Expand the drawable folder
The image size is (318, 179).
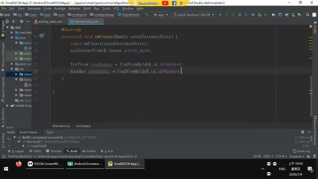pos(16,74)
